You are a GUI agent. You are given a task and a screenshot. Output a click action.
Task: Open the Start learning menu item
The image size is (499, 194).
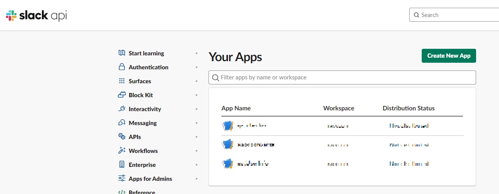[146, 53]
